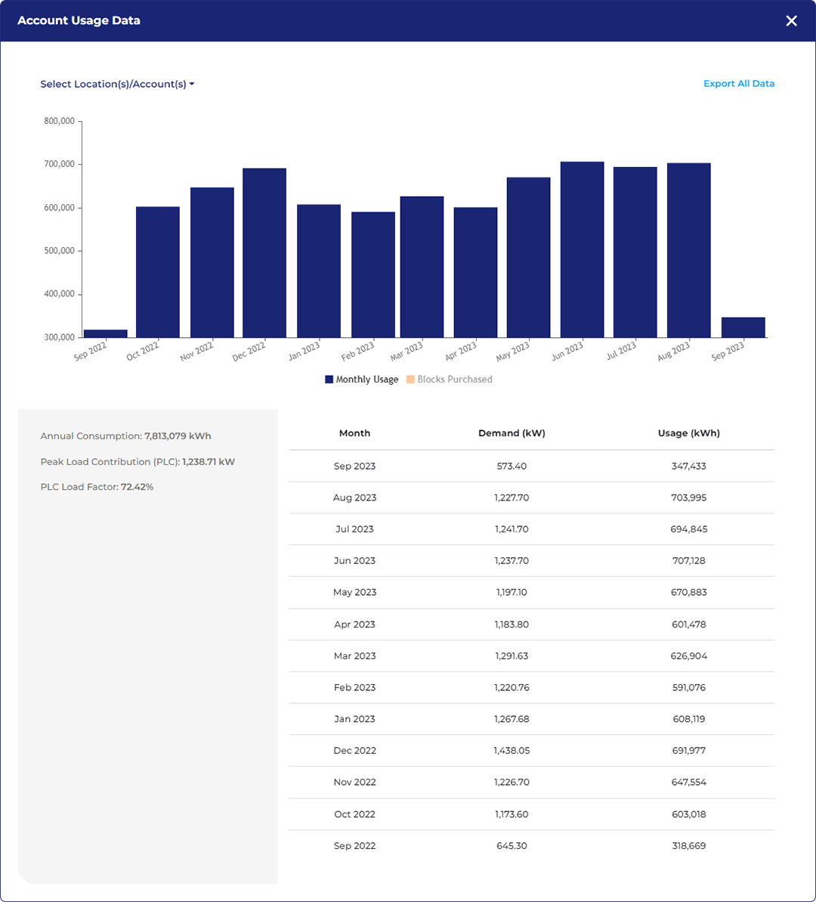Click the Annual Consumption value text
816x902 pixels.
[178, 436]
